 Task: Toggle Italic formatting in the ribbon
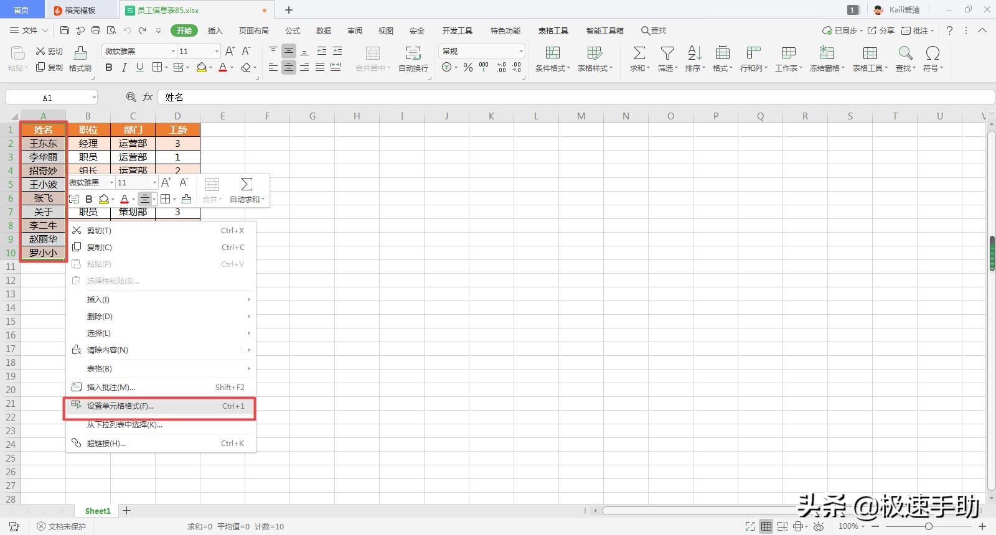(124, 67)
